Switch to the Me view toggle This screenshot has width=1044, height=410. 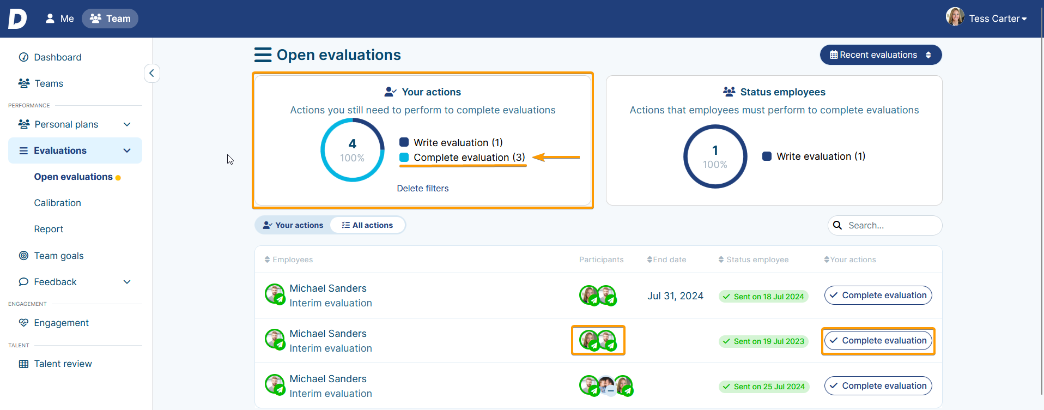59,19
